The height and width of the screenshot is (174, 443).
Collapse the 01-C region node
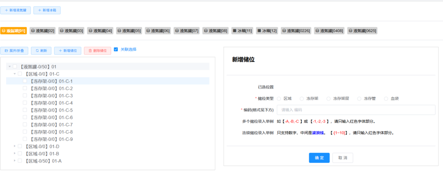tap(15, 74)
